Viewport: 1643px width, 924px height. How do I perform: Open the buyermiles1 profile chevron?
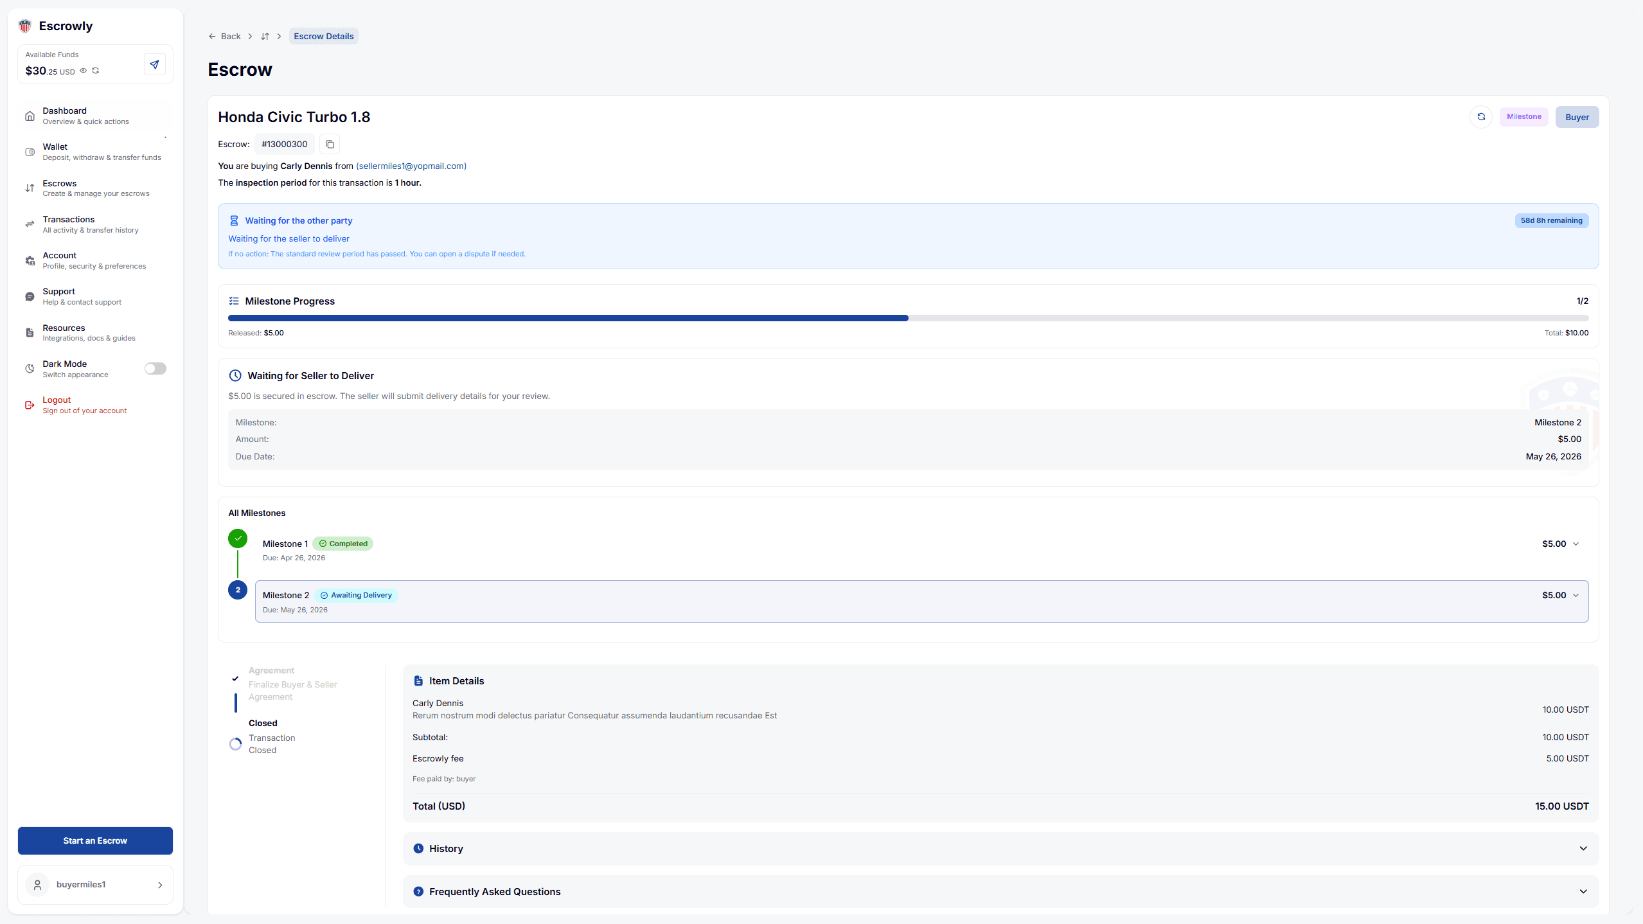tap(160, 885)
